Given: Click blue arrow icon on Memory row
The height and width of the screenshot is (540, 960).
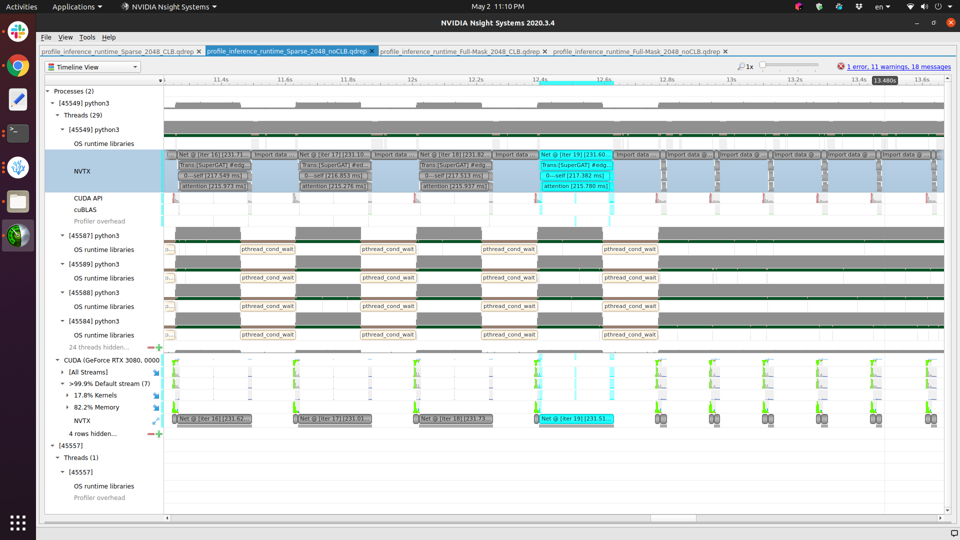Looking at the screenshot, I should pyautogui.click(x=156, y=407).
